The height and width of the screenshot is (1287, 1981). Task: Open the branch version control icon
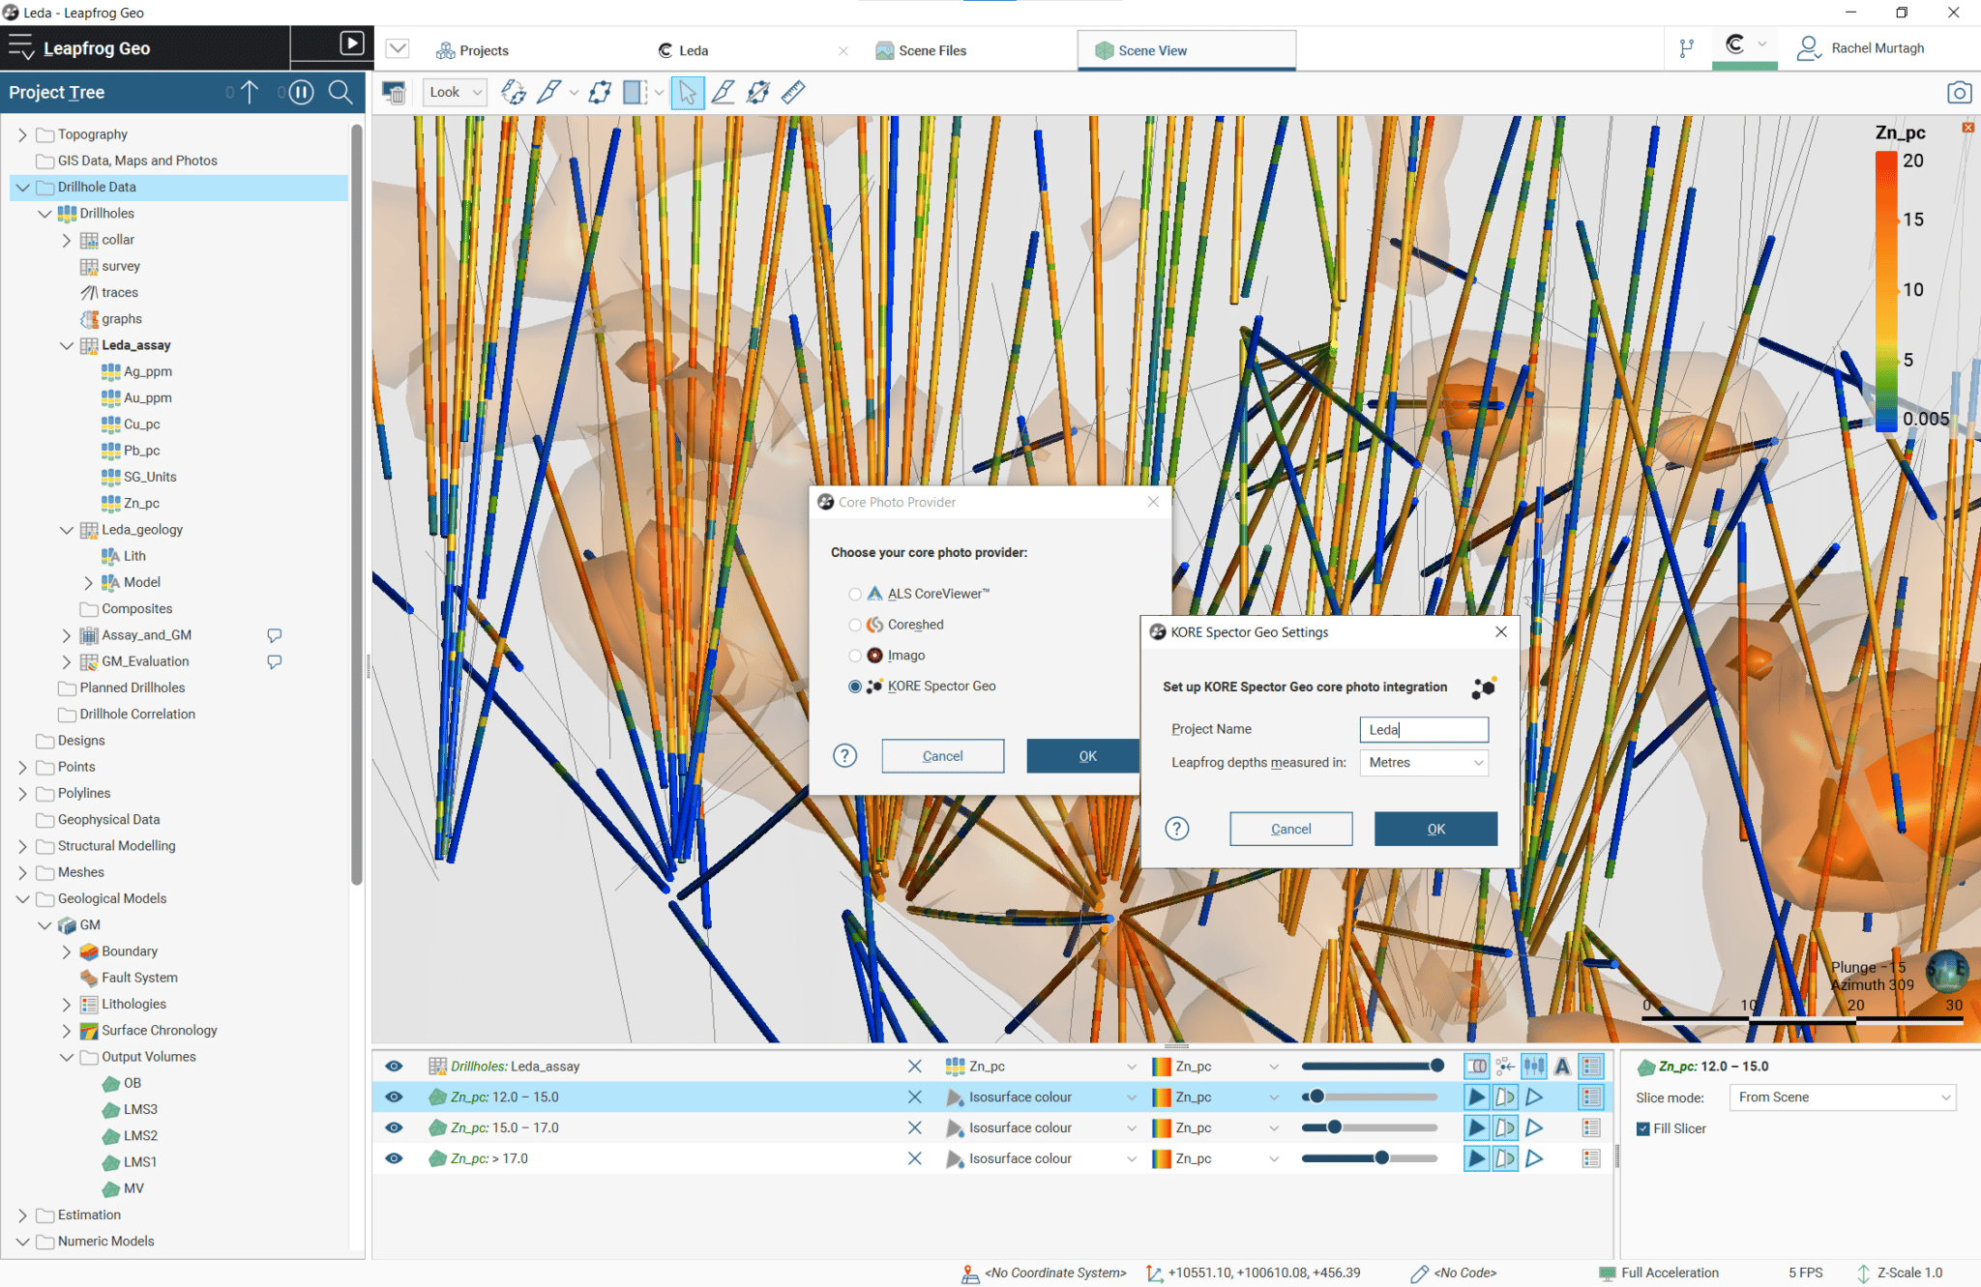point(1686,48)
